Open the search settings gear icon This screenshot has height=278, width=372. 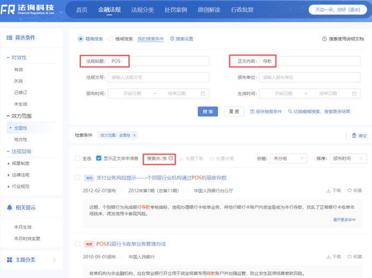172,39
